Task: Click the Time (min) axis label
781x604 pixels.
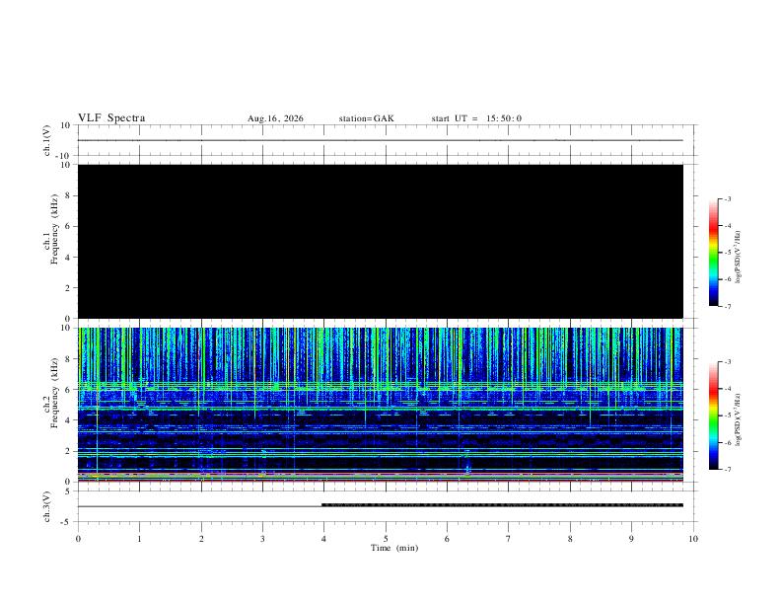Action: (394, 548)
